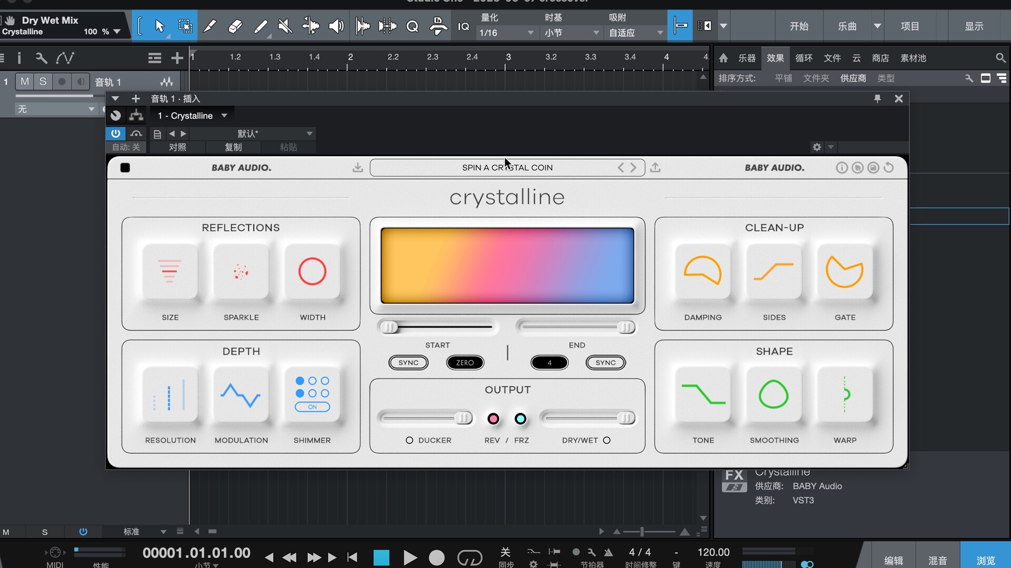Click the Damping control
1011x568 pixels.
[703, 272]
